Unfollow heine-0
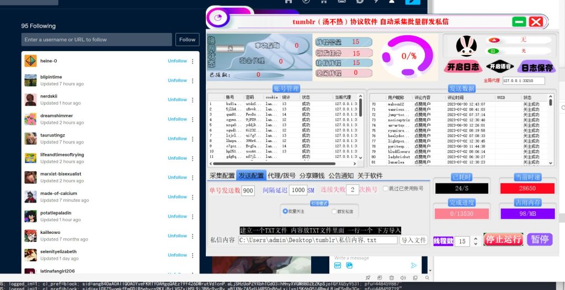The image size is (565, 290). click(177, 61)
